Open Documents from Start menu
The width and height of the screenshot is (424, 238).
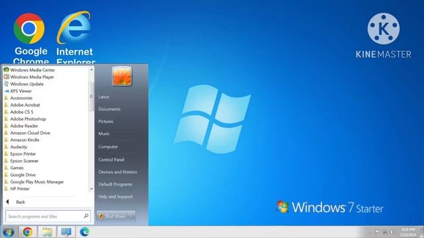pos(109,109)
